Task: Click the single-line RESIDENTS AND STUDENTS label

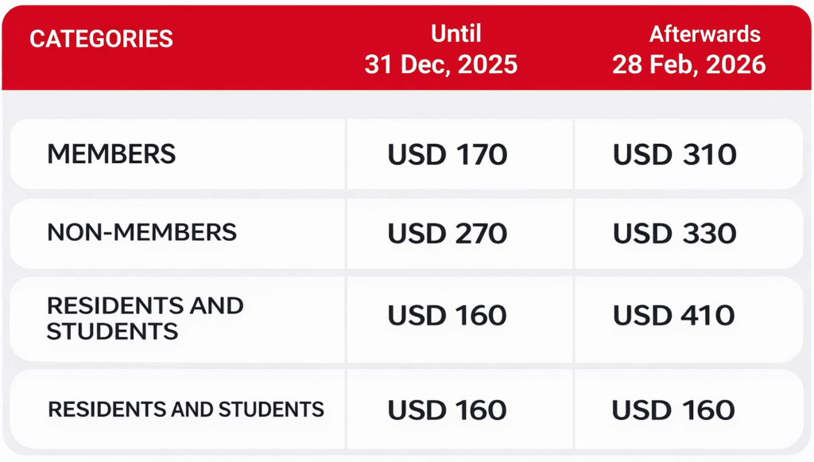Action: point(186,410)
